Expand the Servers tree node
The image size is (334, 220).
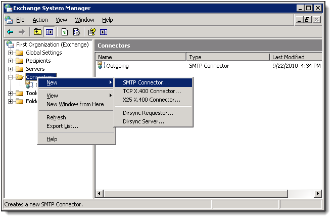pos(10,69)
